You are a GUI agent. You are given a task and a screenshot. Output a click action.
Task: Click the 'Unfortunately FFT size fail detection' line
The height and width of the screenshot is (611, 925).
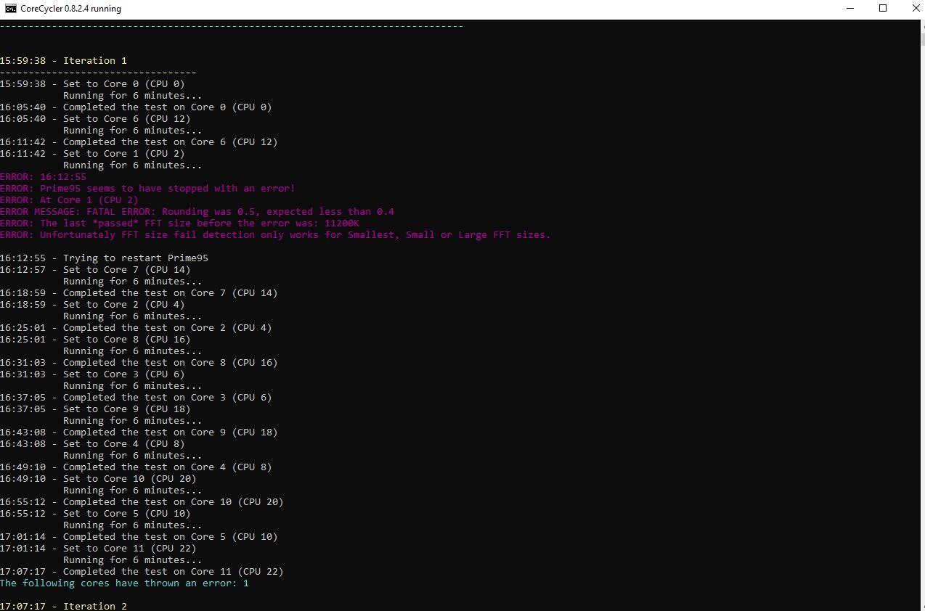tap(275, 235)
